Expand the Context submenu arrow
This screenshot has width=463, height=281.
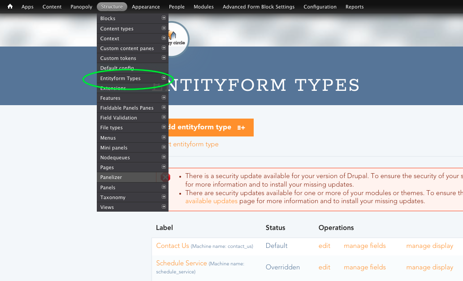[164, 38]
